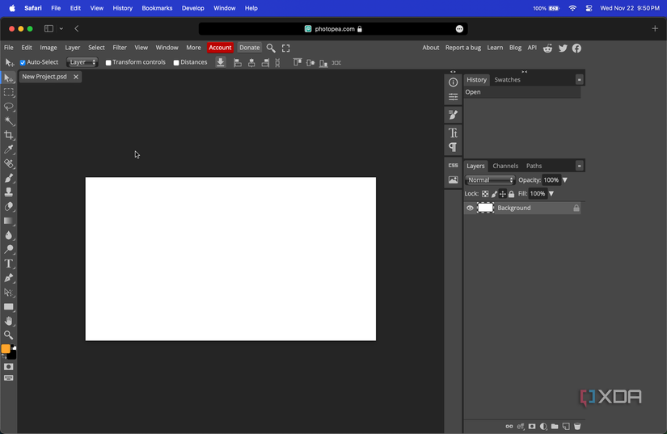Switch to the Paths tab
Image resolution: width=667 pixels, height=434 pixels.
[x=534, y=166]
